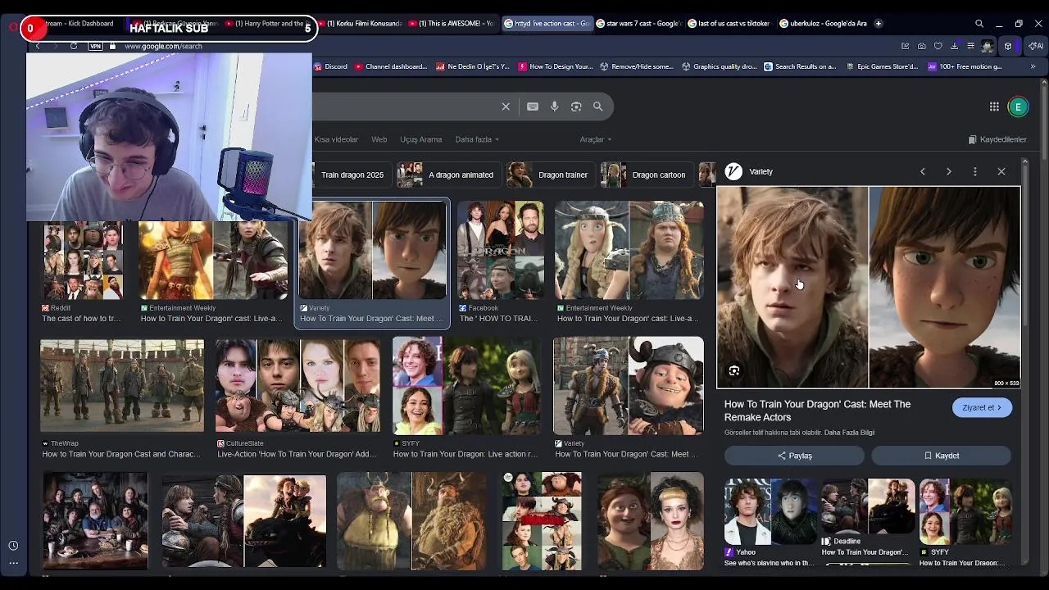Open easy setup sliders icon in toolbar

coord(971,46)
